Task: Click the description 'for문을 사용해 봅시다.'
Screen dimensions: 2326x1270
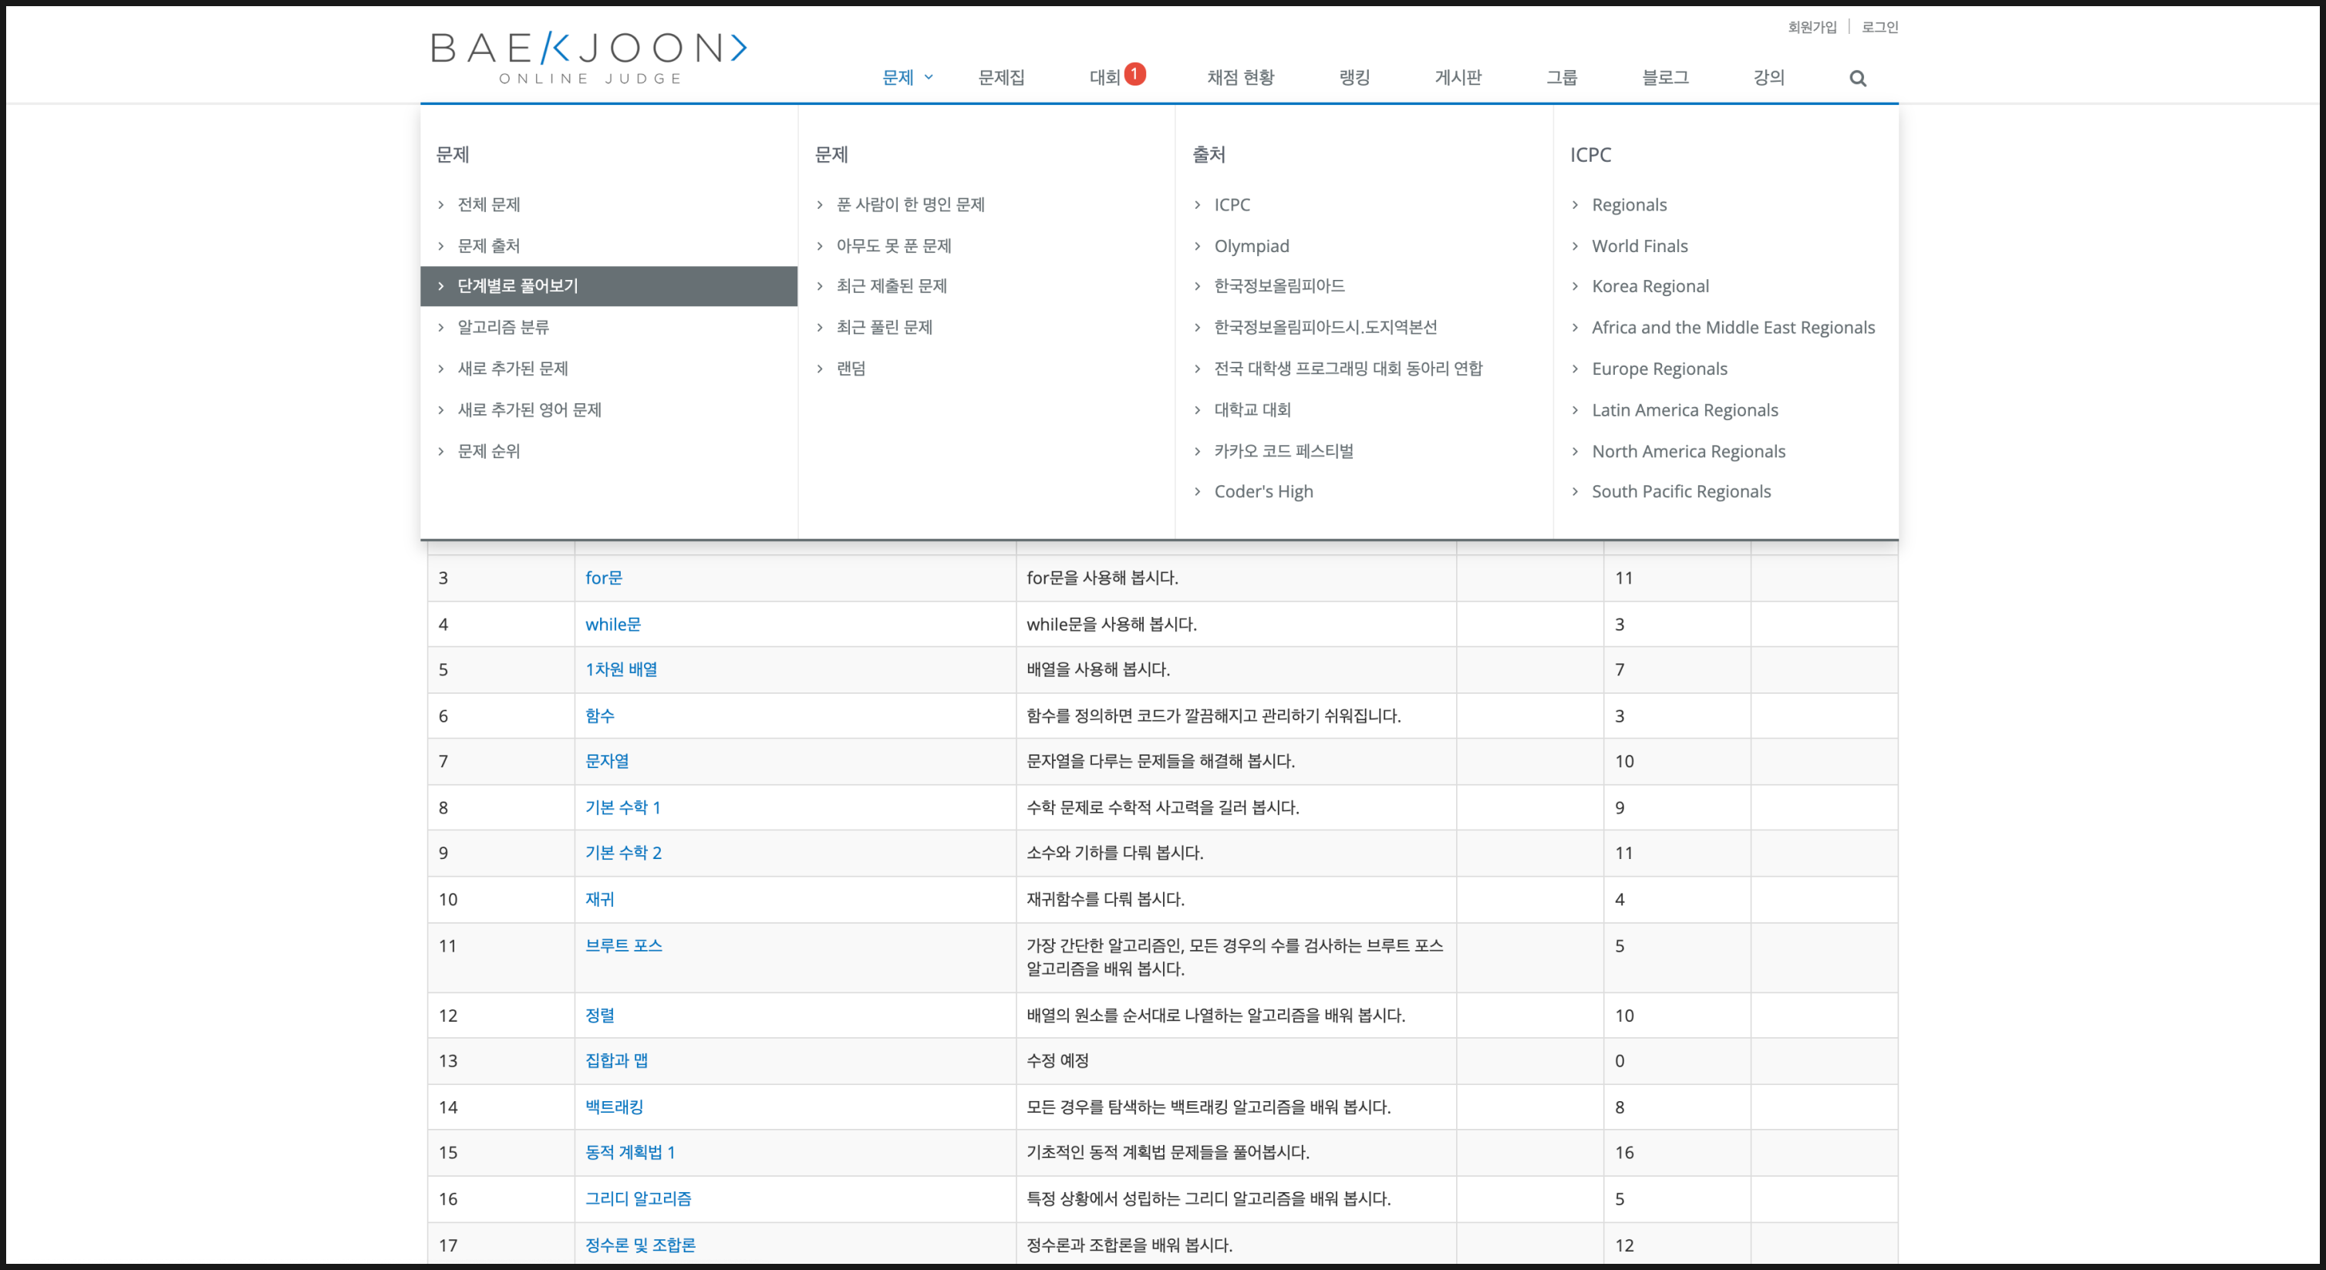Action: click(x=1101, y=578)
